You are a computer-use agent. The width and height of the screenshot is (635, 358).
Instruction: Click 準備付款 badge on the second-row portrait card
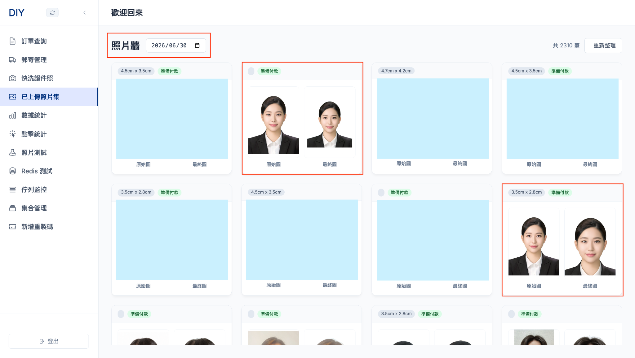(560, 193)
